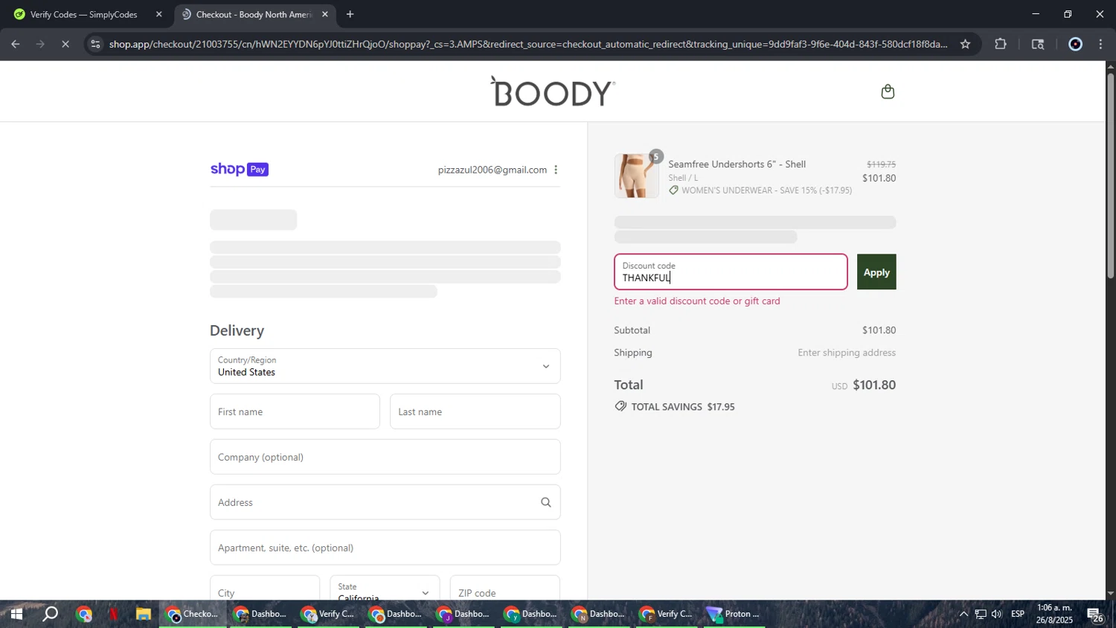Open the notification center icon
This screenshot has width=1116, height=628.
coord(1094,615)
